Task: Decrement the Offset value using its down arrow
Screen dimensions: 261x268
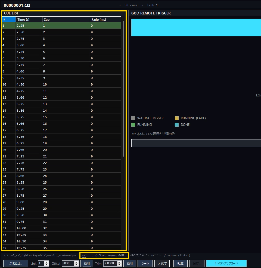Action: [x=76, y=264]
